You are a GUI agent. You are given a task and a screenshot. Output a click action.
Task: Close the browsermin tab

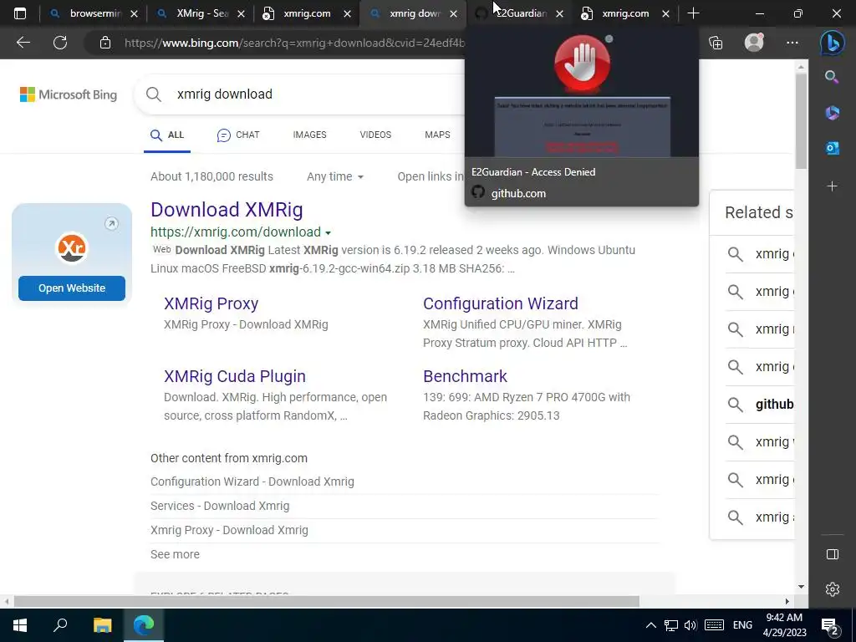[135, 14]
